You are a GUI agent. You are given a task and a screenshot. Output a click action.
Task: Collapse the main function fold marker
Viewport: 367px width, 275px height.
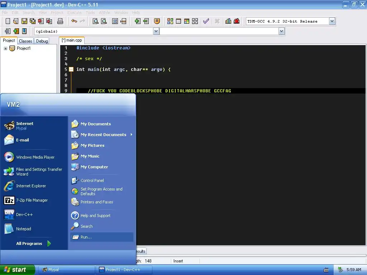coord(71,69)
